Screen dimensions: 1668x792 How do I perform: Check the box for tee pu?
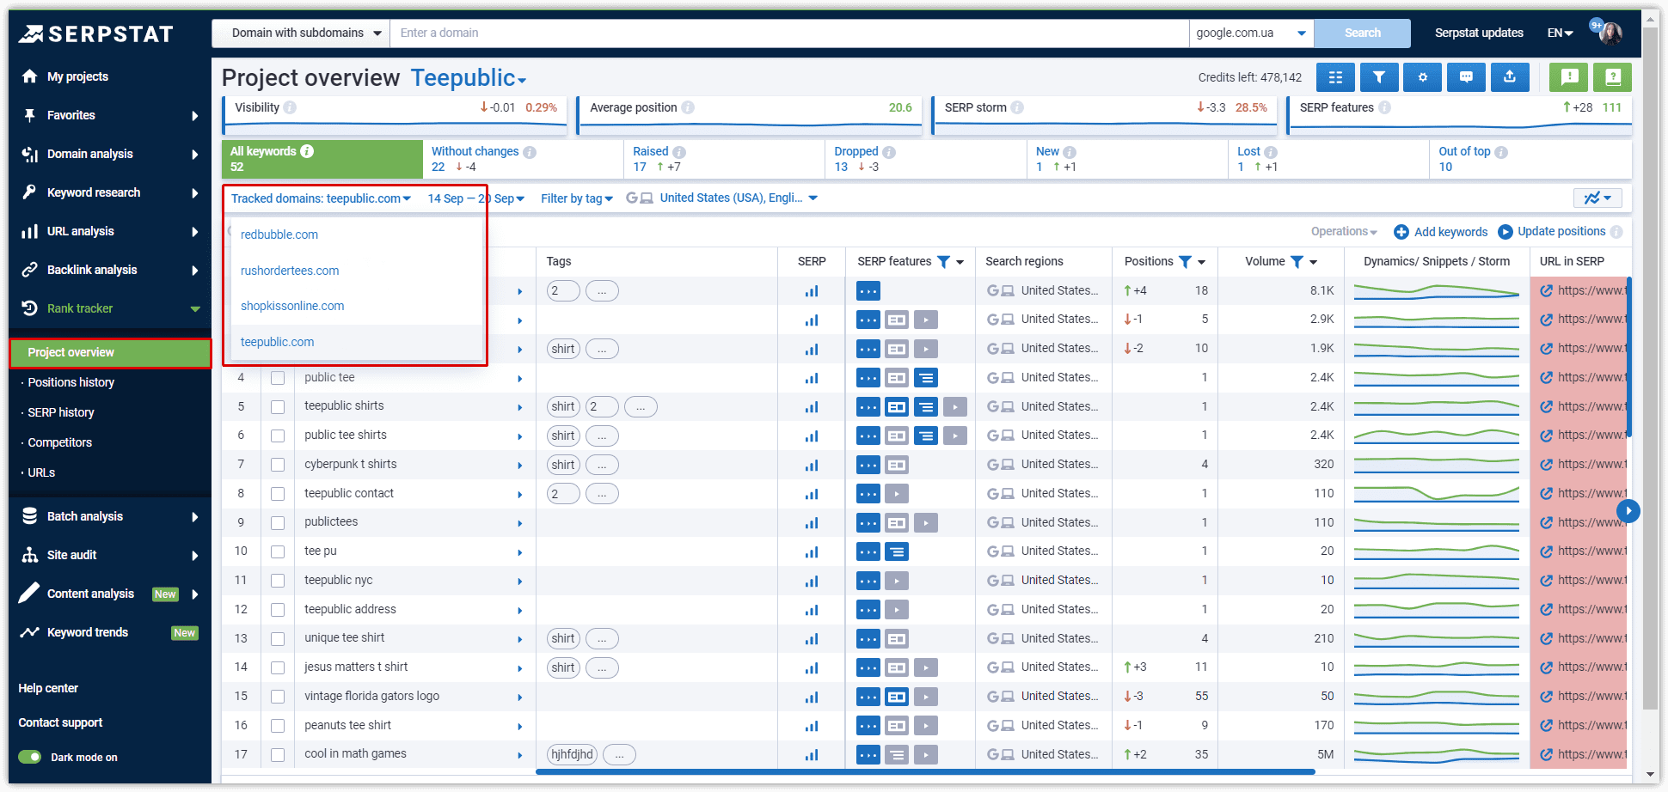[278, 551]
